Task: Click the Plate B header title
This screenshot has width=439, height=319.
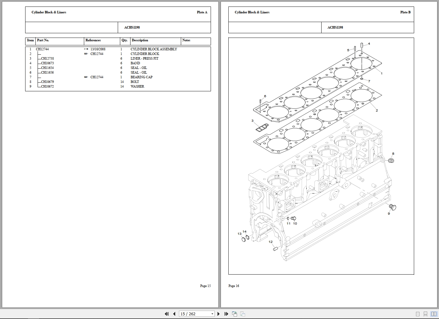Action: [405, 12]
